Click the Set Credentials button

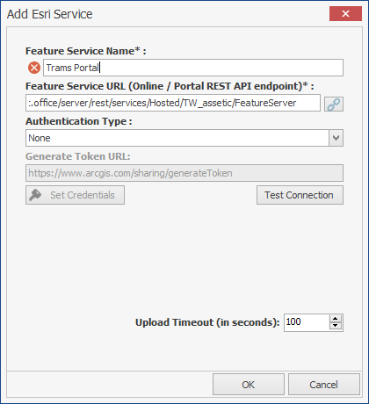(x=75, y=195)
